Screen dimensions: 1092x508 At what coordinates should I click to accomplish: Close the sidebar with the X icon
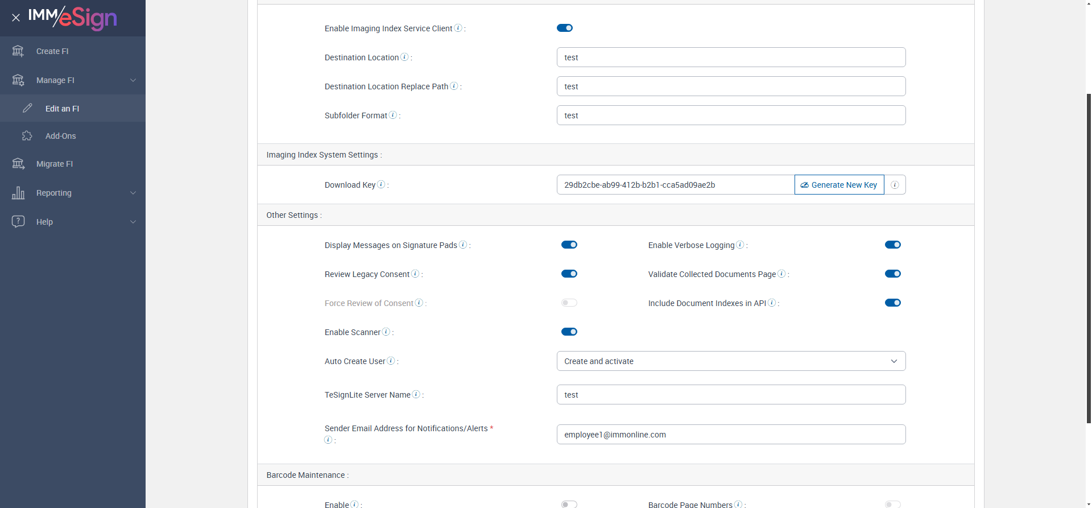pyautogui.click(x=16, y=18)
